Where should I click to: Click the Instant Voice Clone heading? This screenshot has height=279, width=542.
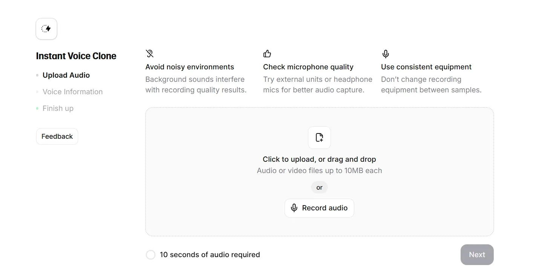click(x=76, y=56)
